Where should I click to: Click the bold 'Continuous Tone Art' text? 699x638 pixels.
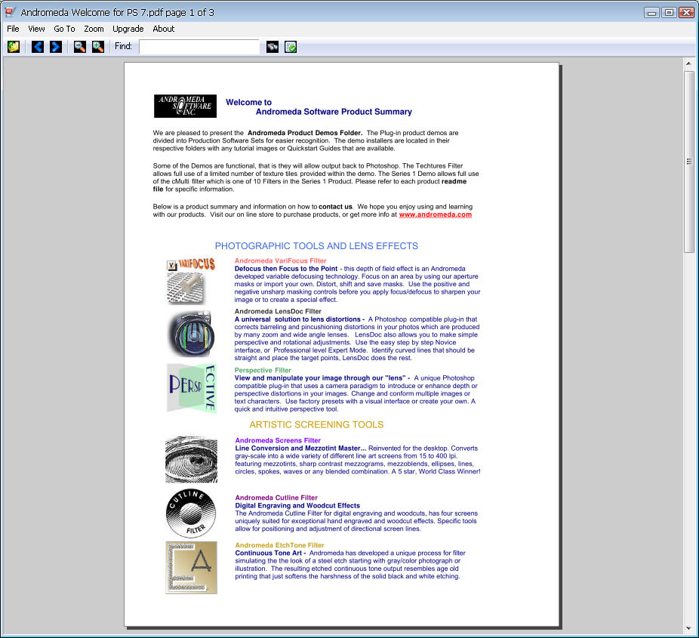coord(269,553)
